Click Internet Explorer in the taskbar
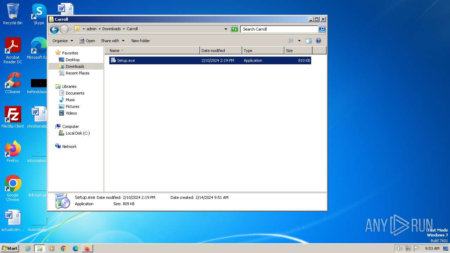This screenshot has width=450, height=253. pyautogui.click(x=28, y=248)
